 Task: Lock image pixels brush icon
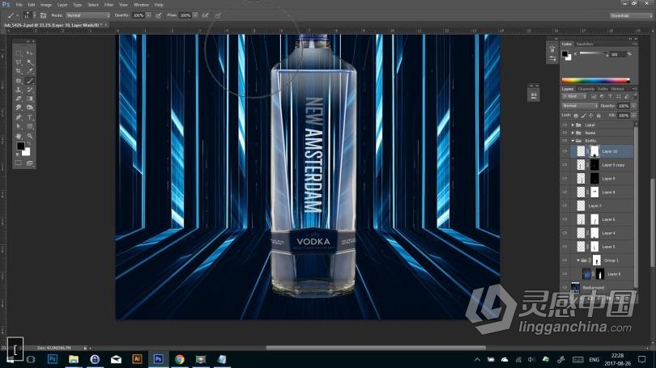point(583,116)
